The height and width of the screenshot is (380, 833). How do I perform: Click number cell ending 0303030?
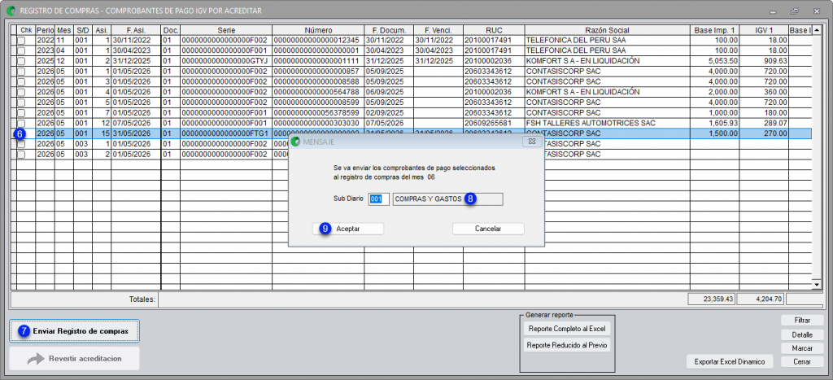click(318, 124)
